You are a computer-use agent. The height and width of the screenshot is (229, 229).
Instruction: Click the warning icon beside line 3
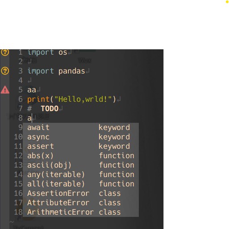click(5, 71)
